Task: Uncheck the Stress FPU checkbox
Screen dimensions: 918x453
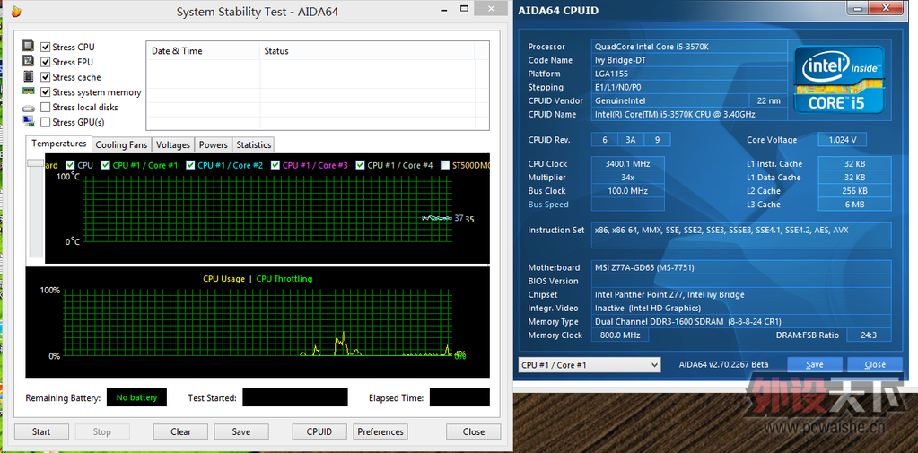Action: [x=45, y=62]
